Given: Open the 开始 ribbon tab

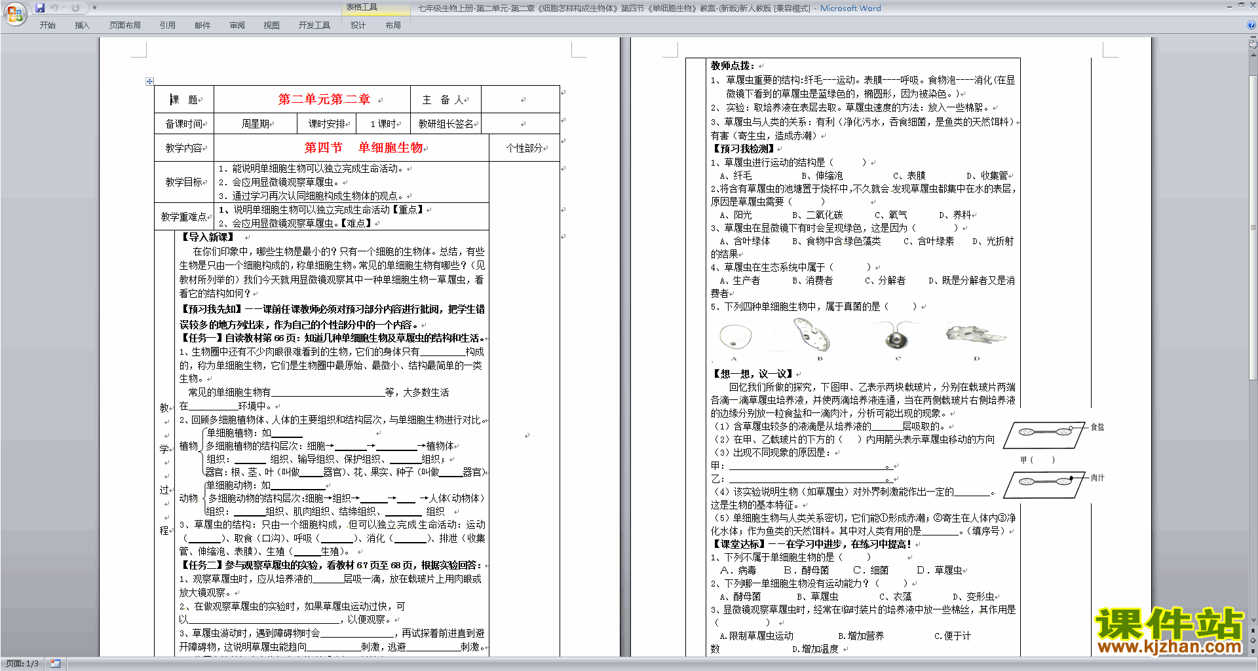Looking at the screenshot, I should tap(47, 26).
